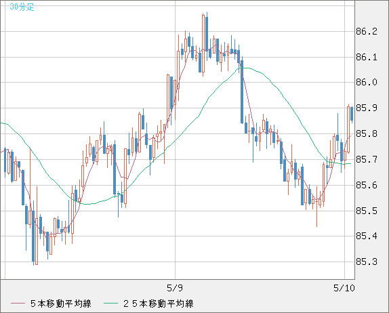Click the 5/10 date label
Image resolution: width=389 pixels, height=313 pixels.
click(344, 288)
